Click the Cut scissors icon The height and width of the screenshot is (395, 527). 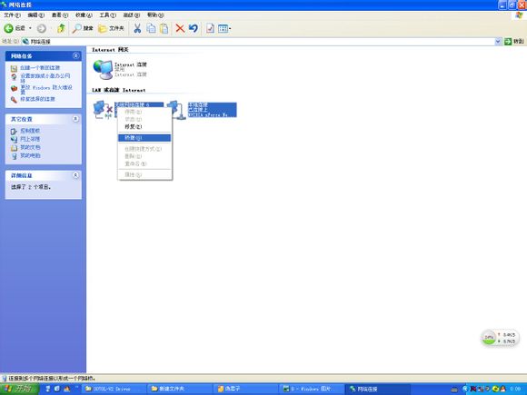click(x=137, y=28)
